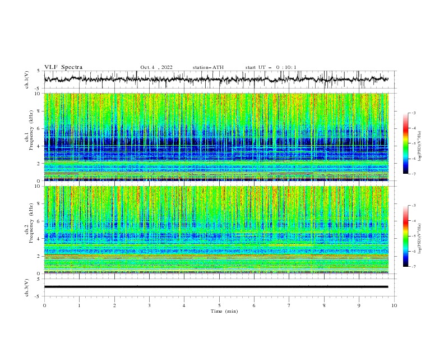Click inside the ch.1 spectrogram panel
444x343 pixels.
coord(216,137)
